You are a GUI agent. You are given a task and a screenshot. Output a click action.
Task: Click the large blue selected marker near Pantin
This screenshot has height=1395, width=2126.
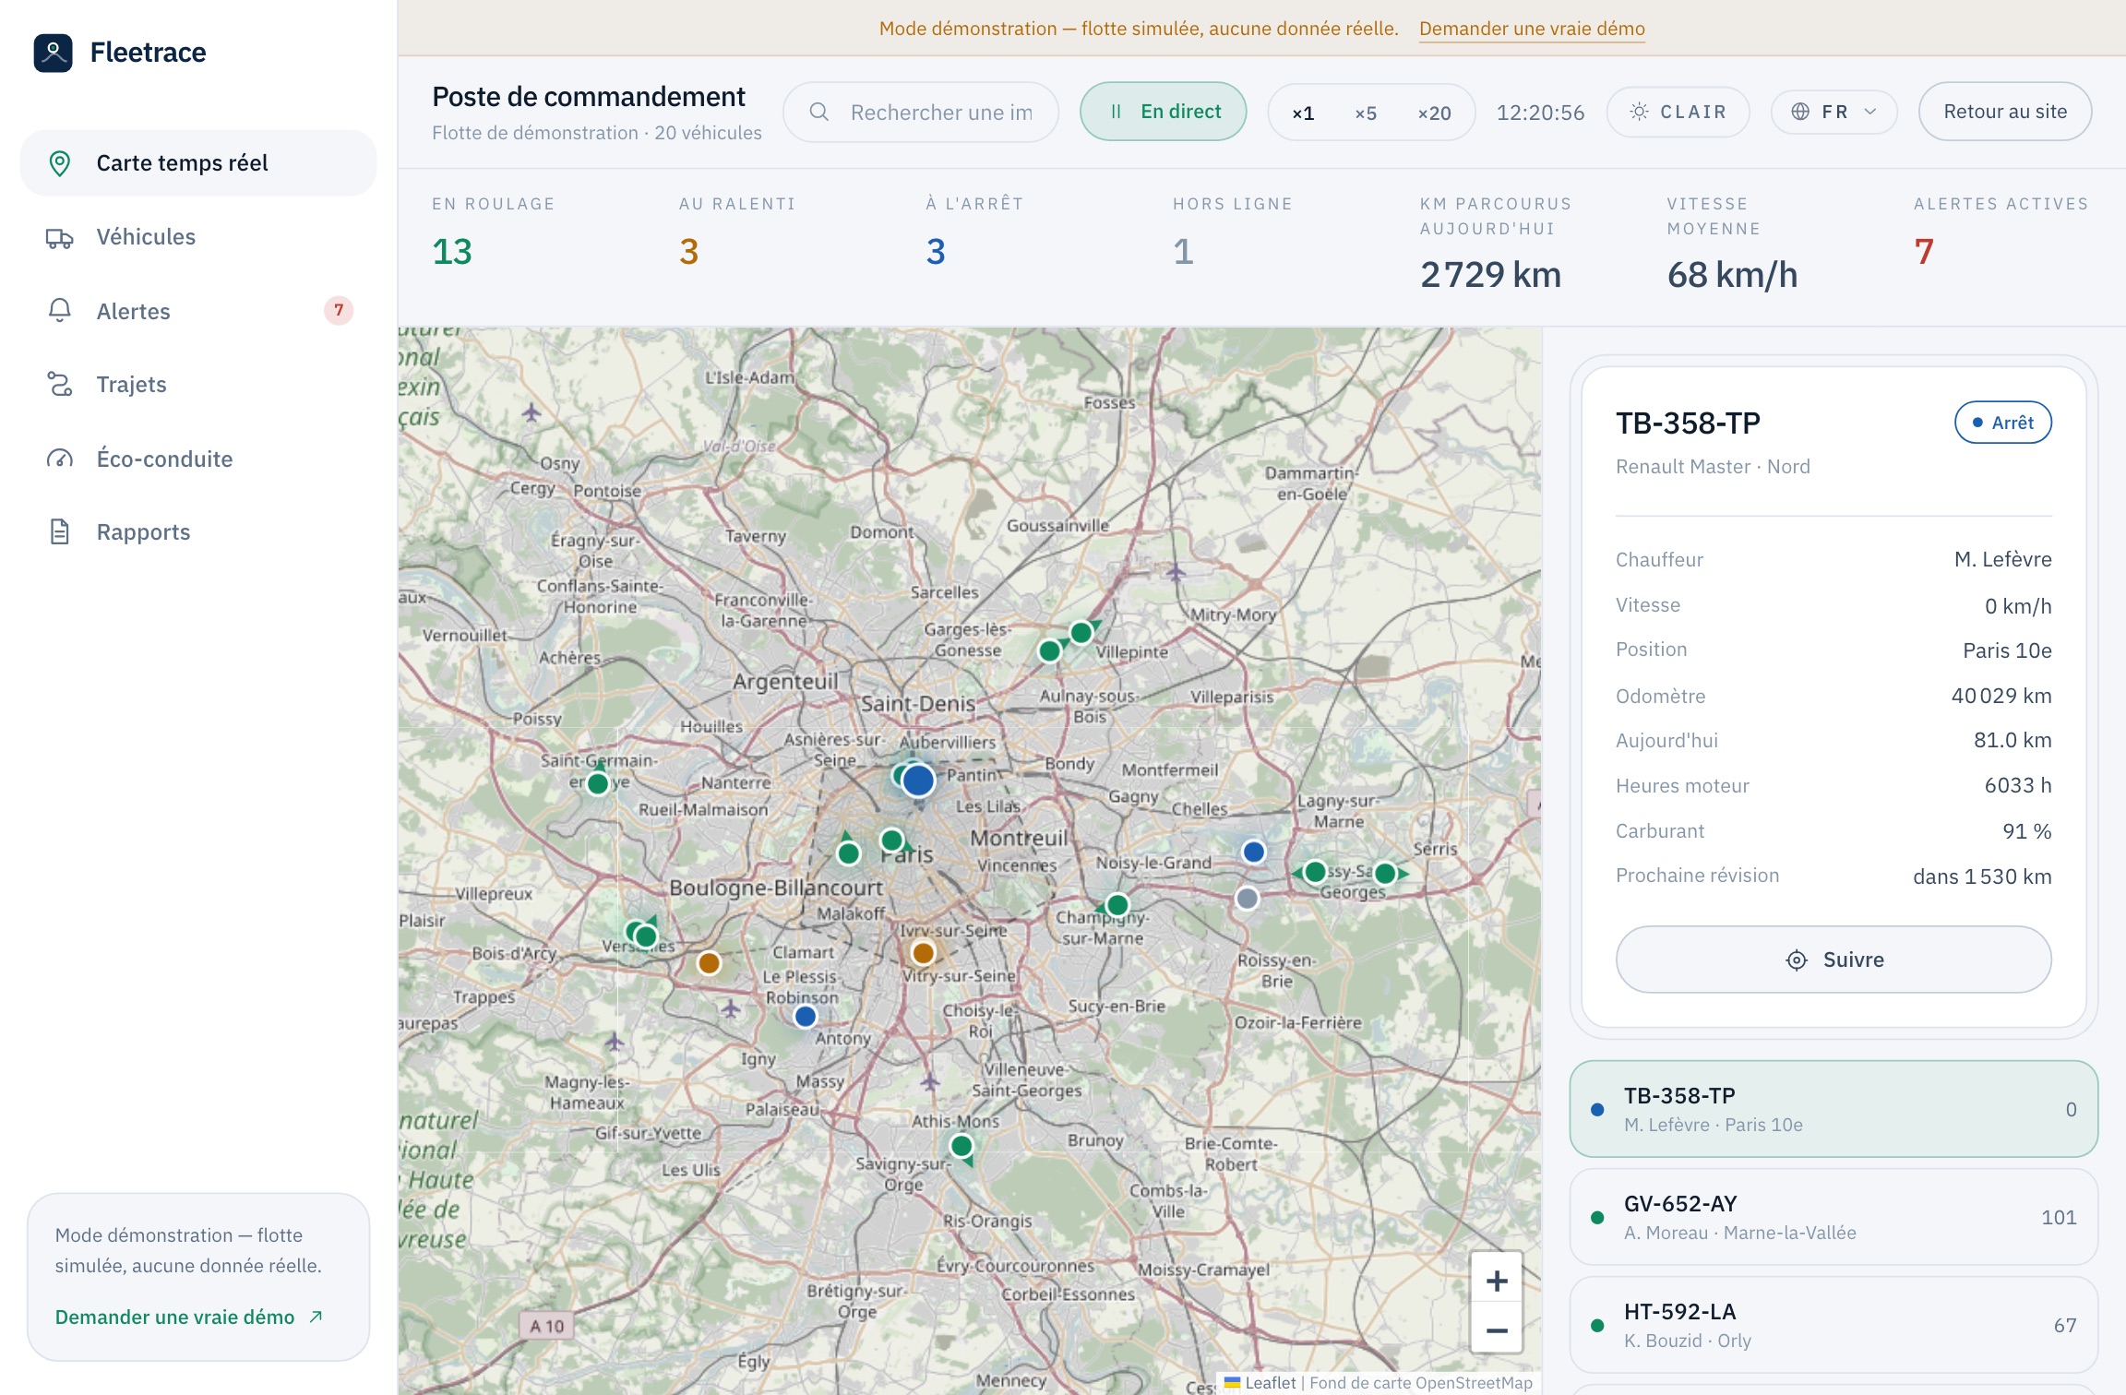[918, 781]
